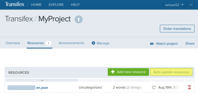Select the Resources tab
The height and width of the screenshot is (96, 198).
coord(39,43)
